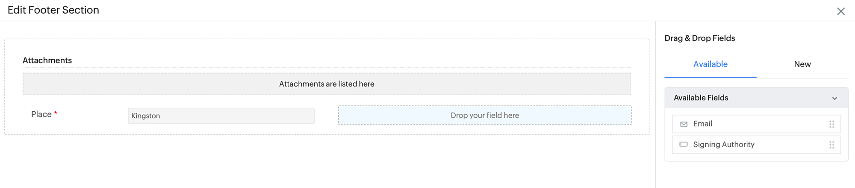Click the 'Drag & Drop Fields' panel heading
This screenshot has height=188, width=855.
point(699,38)
